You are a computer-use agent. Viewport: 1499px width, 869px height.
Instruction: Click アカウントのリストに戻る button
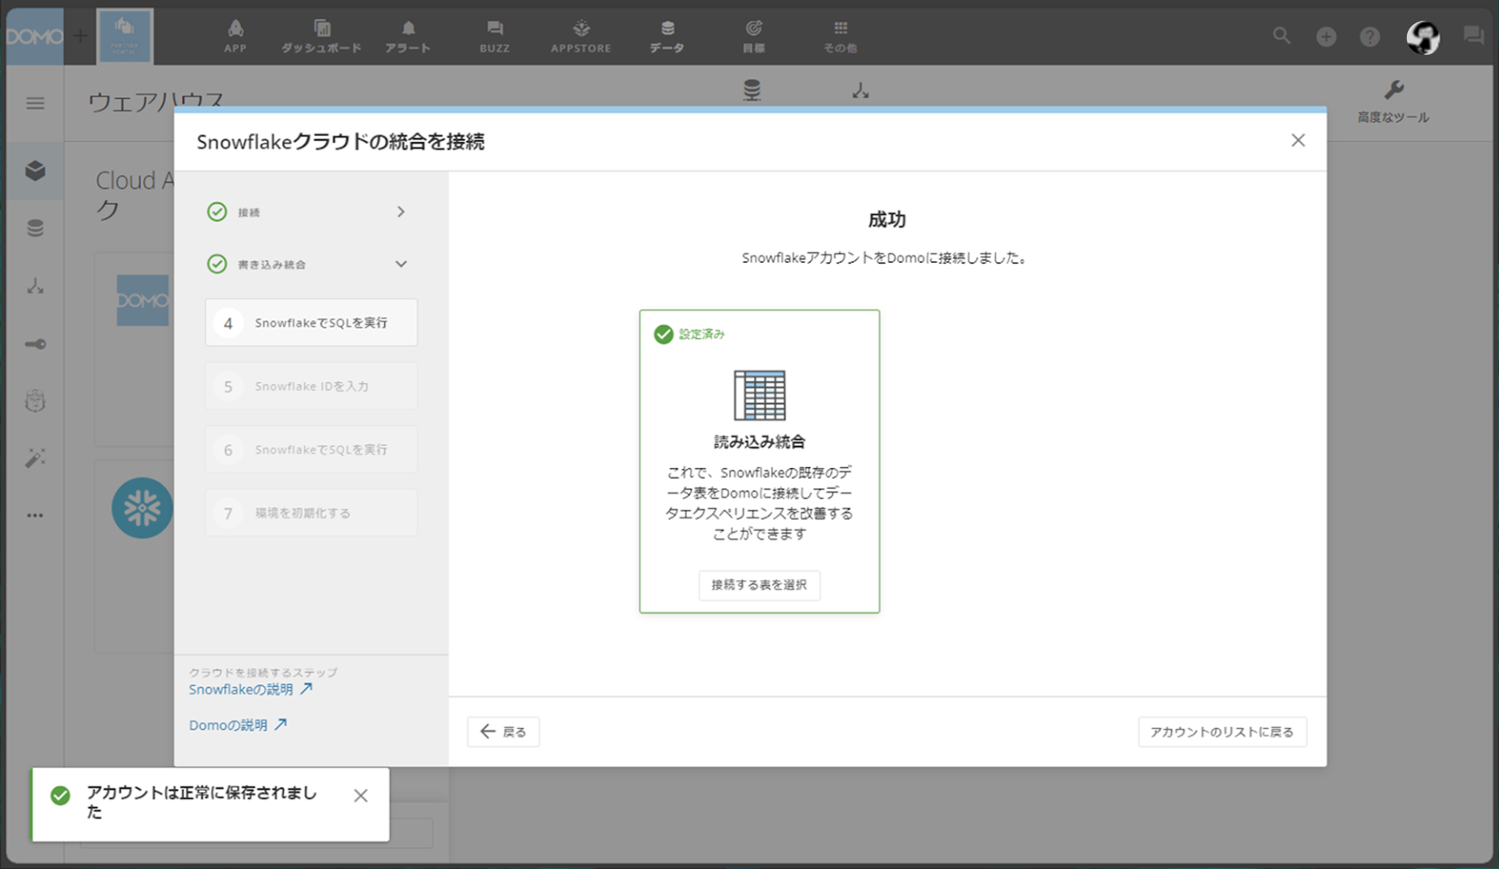click(x=1223, y=732)
